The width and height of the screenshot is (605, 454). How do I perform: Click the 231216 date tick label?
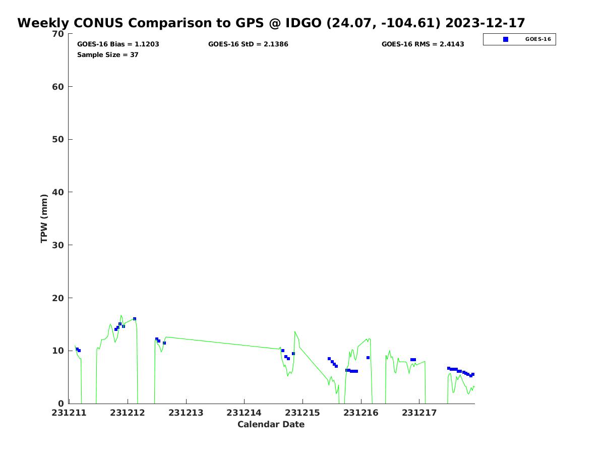[360, 413]
